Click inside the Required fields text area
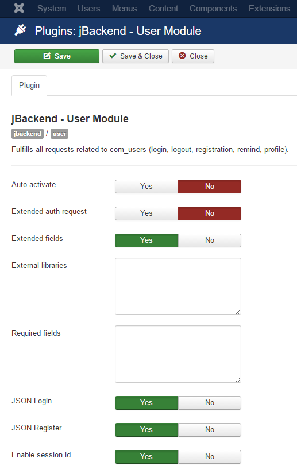Viewport: 297px width, 474px height. pyautogui.click(x=178, y=354)
